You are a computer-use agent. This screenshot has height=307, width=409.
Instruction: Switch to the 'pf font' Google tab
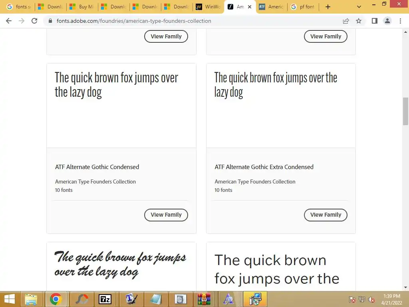click(x=303, y=7)
